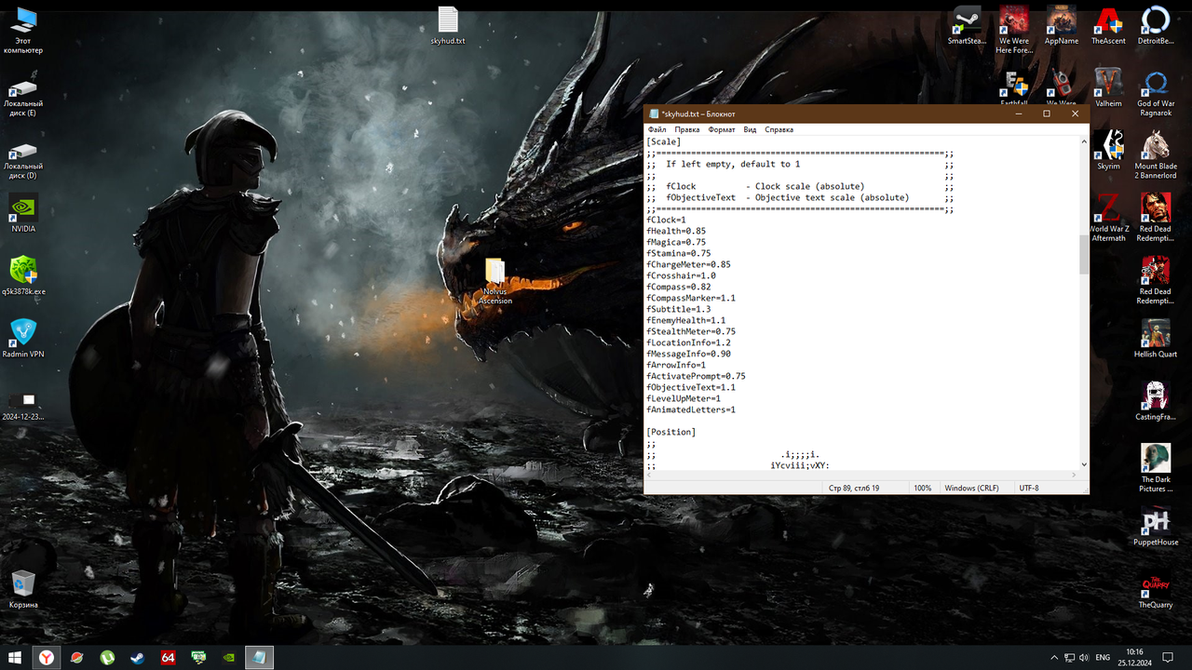Open the Файл menu in Notepad
This screenshot has height=670, width=1192.
coord(657,129)
